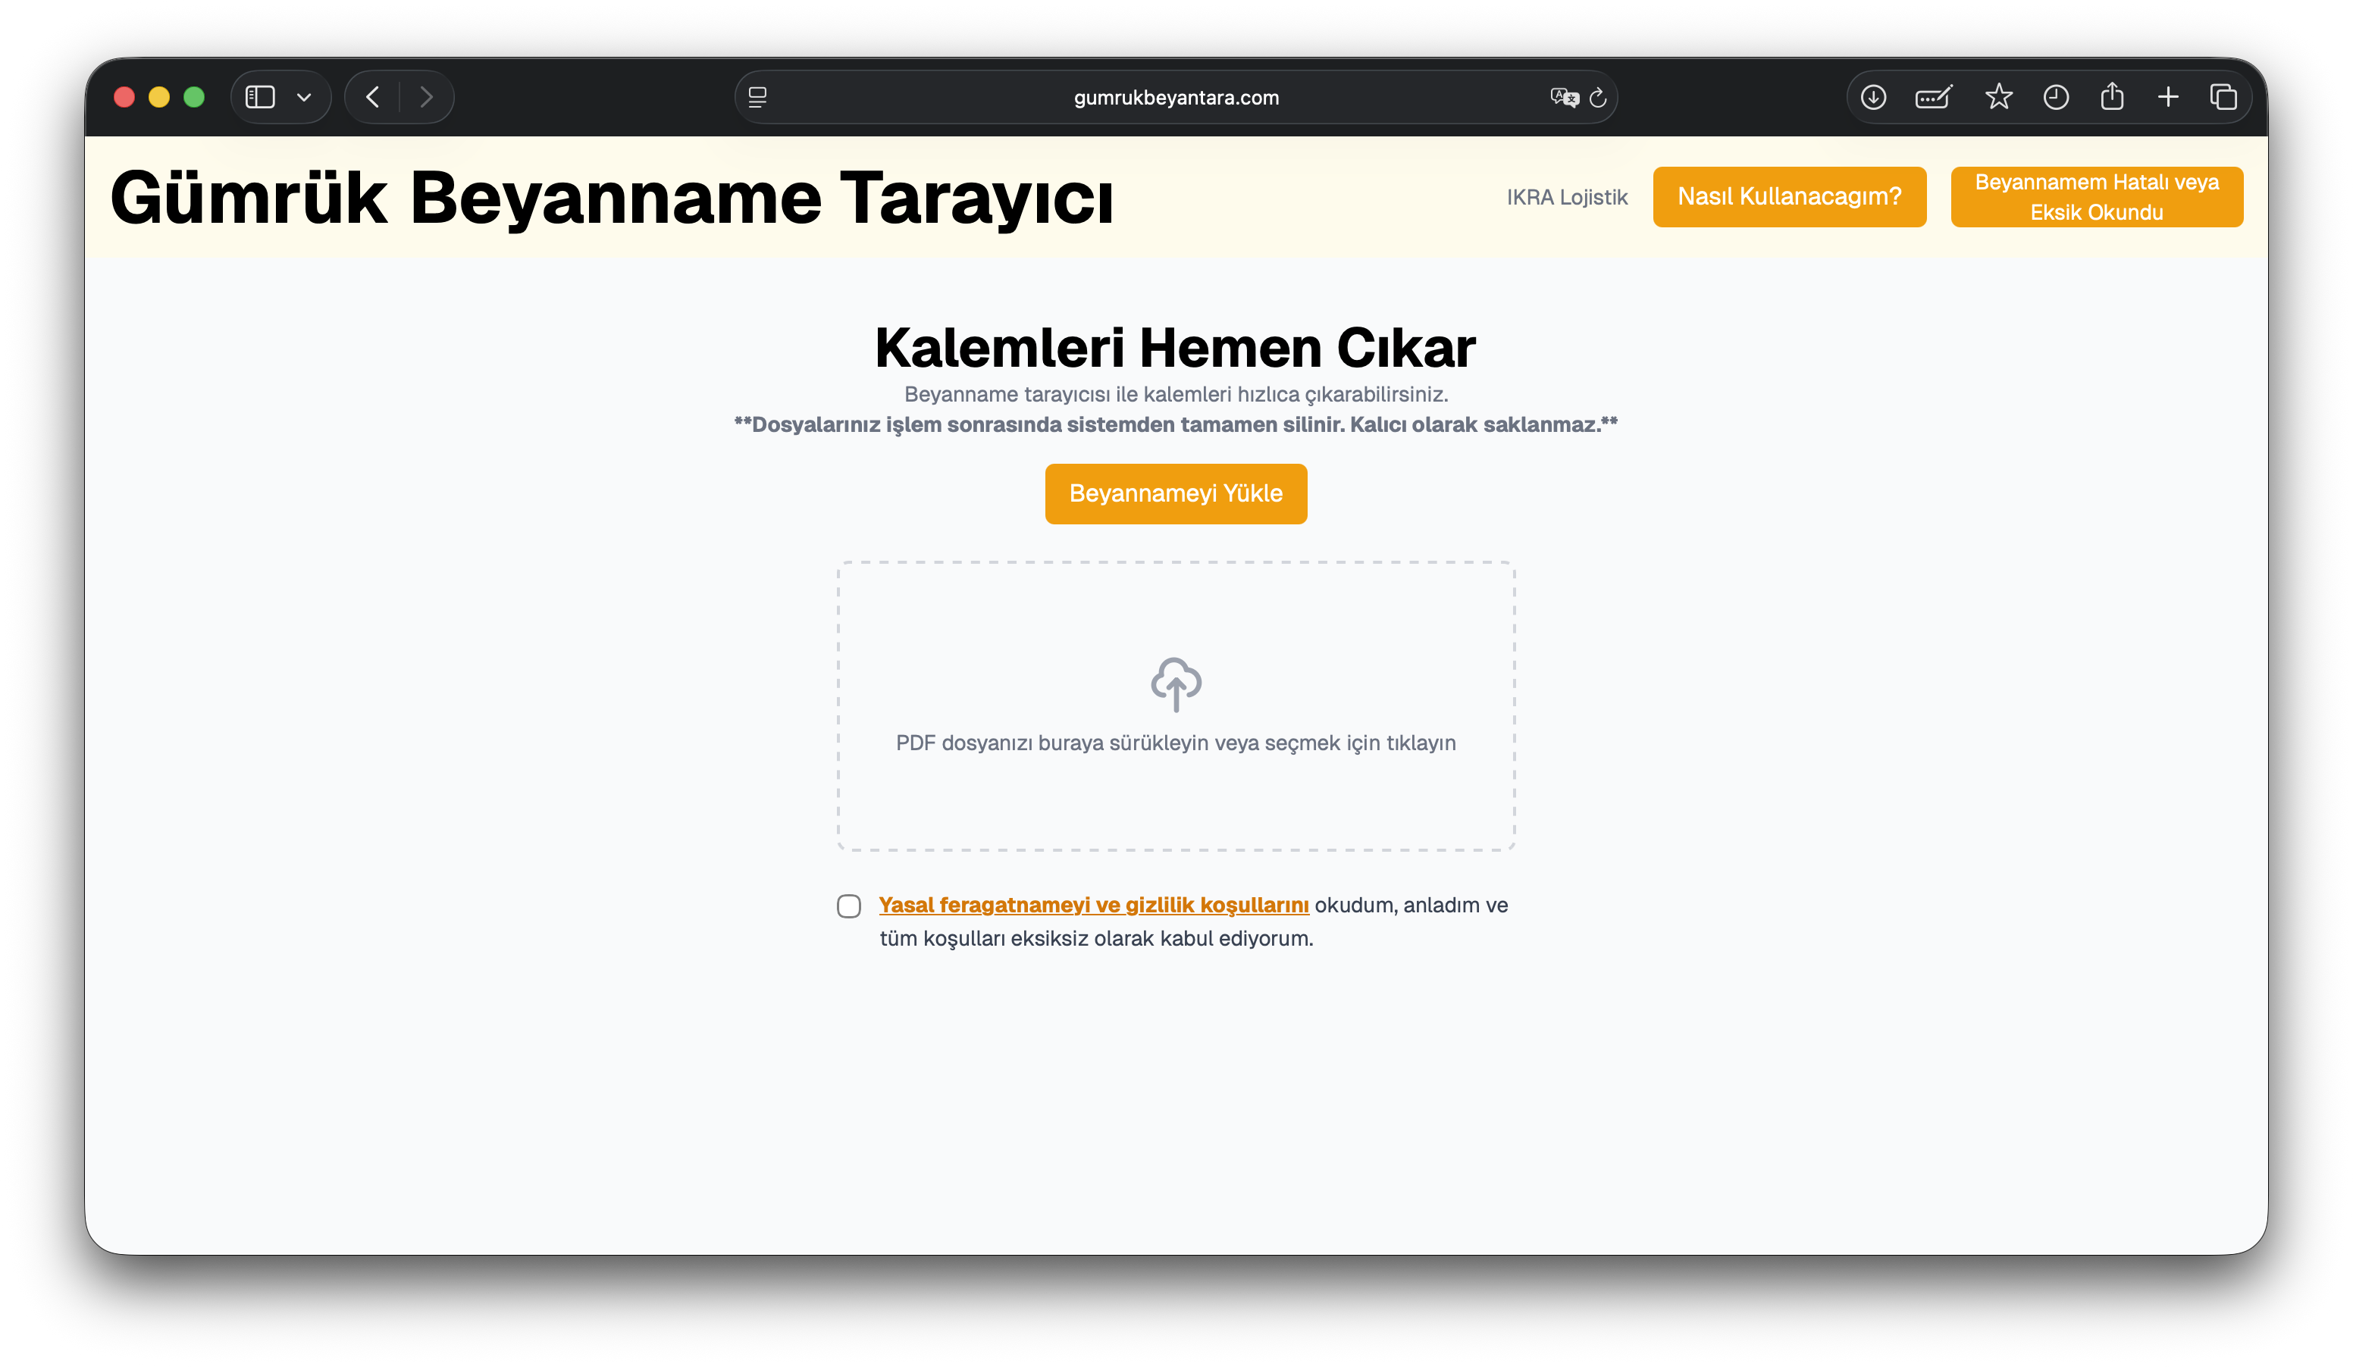Click the Share toolbar icon
Screen dimensions: 2353x1367
pyautogui.click(x=2112, y=97)
